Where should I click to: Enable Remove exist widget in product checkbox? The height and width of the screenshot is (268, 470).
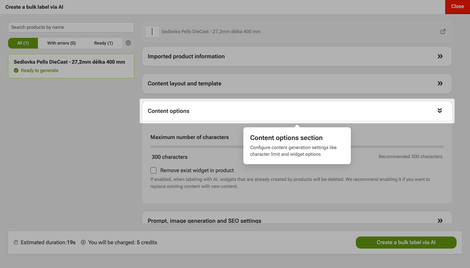153,170
